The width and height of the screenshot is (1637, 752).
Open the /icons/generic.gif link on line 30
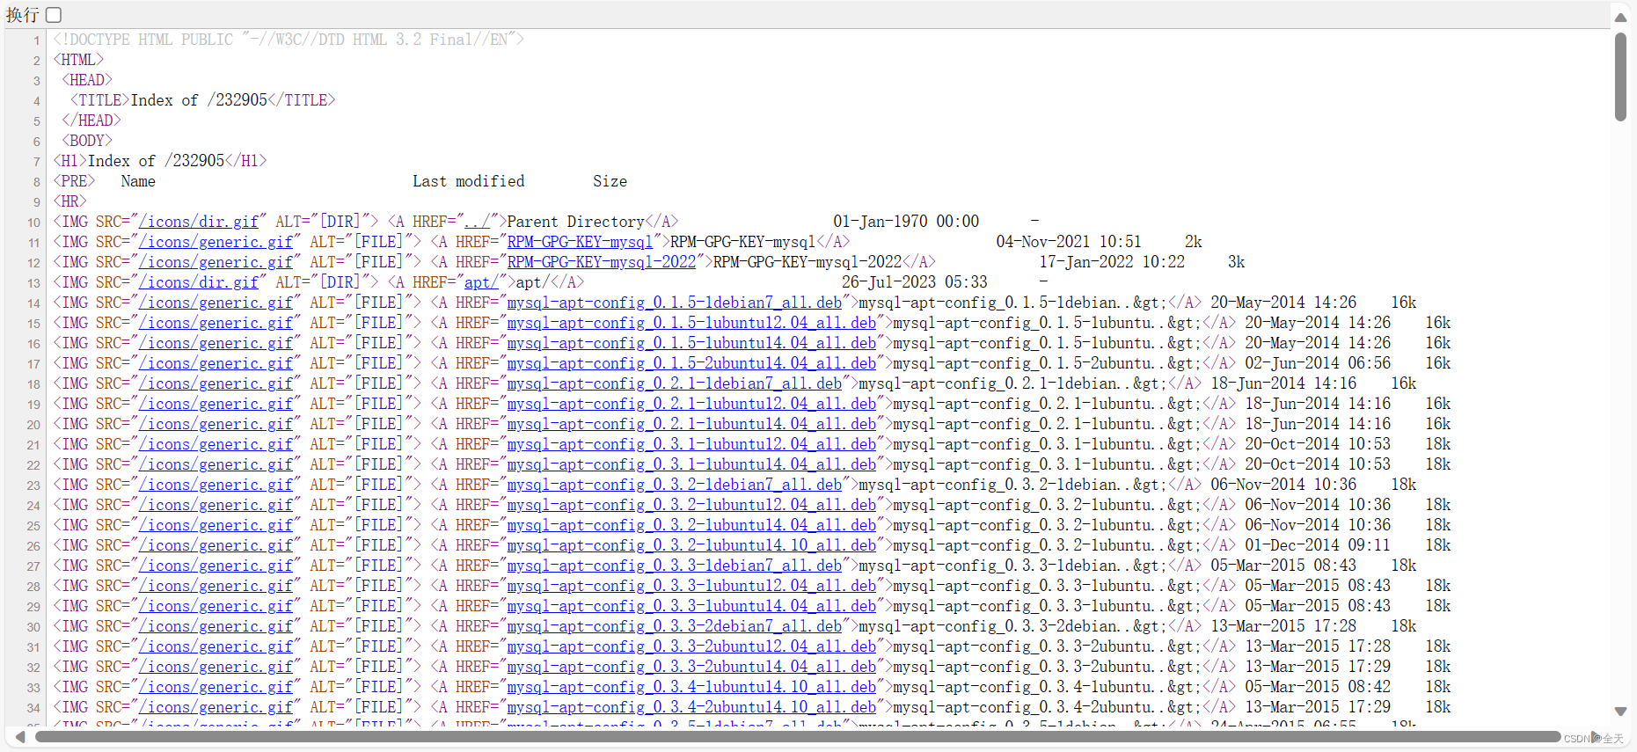[216, 626]
